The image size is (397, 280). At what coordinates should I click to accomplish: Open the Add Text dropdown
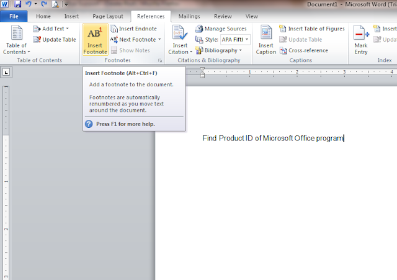tap(51, 29)
